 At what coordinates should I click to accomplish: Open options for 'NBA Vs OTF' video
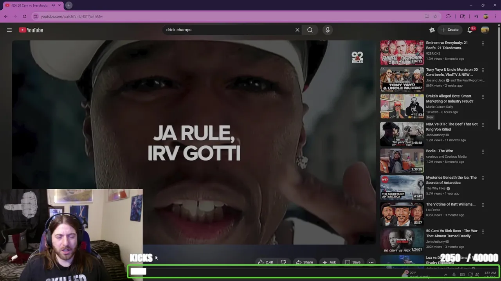click(x=483, y=125)
